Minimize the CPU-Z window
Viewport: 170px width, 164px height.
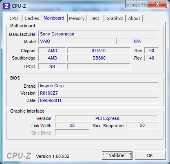pos(131,4)
